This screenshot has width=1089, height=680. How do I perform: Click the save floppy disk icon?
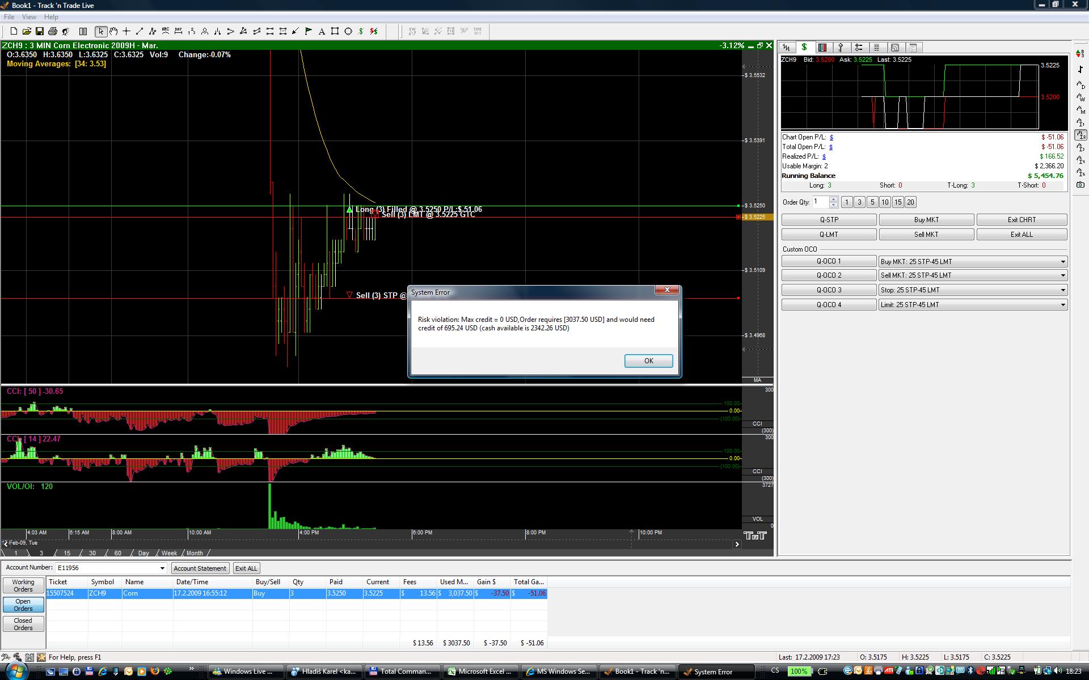tap(40, 32)
